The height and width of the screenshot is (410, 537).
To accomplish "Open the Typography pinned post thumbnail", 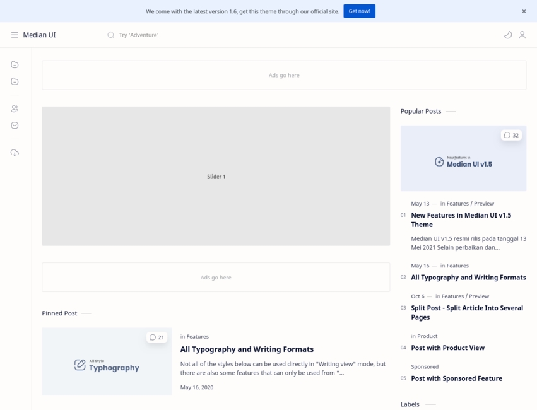I will [107, 361].
